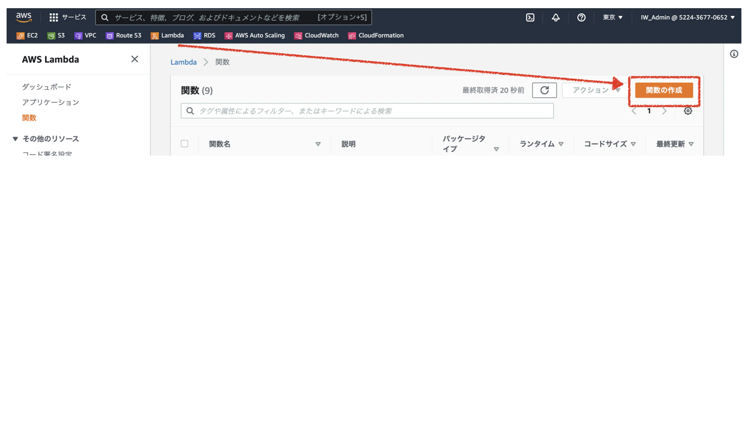Viewport: 748px width, 421px height.
Task: Open EC2 from the favorites bar
Action: pyautogui.click(x=27, y=35)
